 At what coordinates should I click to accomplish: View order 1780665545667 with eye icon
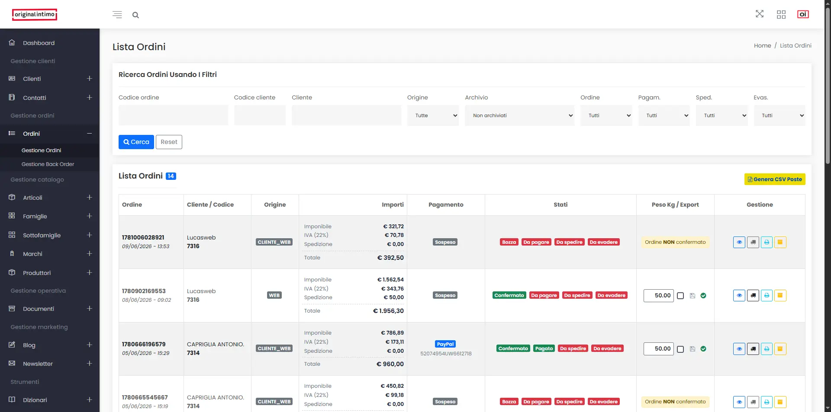739,402
